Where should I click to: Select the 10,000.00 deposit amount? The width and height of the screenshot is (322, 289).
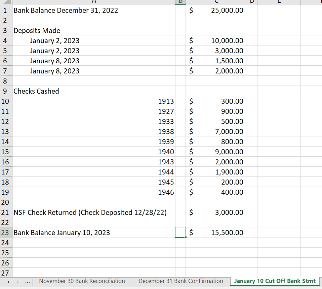[216, 40]
